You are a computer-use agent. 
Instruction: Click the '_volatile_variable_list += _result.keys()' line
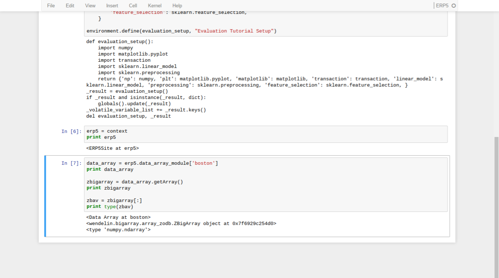tap(146, 110)
